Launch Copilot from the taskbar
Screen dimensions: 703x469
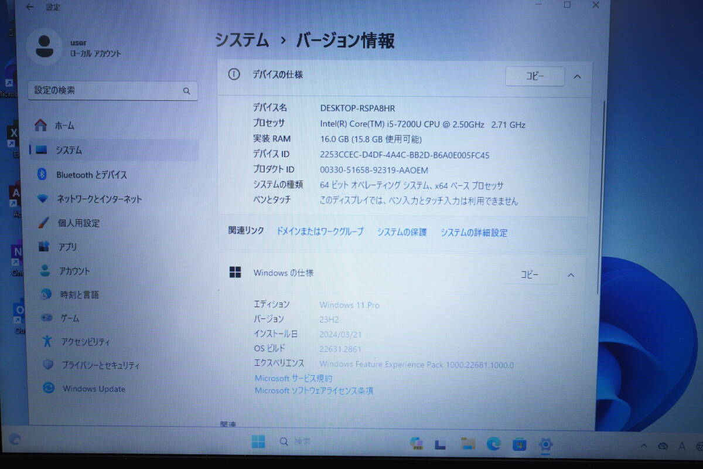coord(417,443)
